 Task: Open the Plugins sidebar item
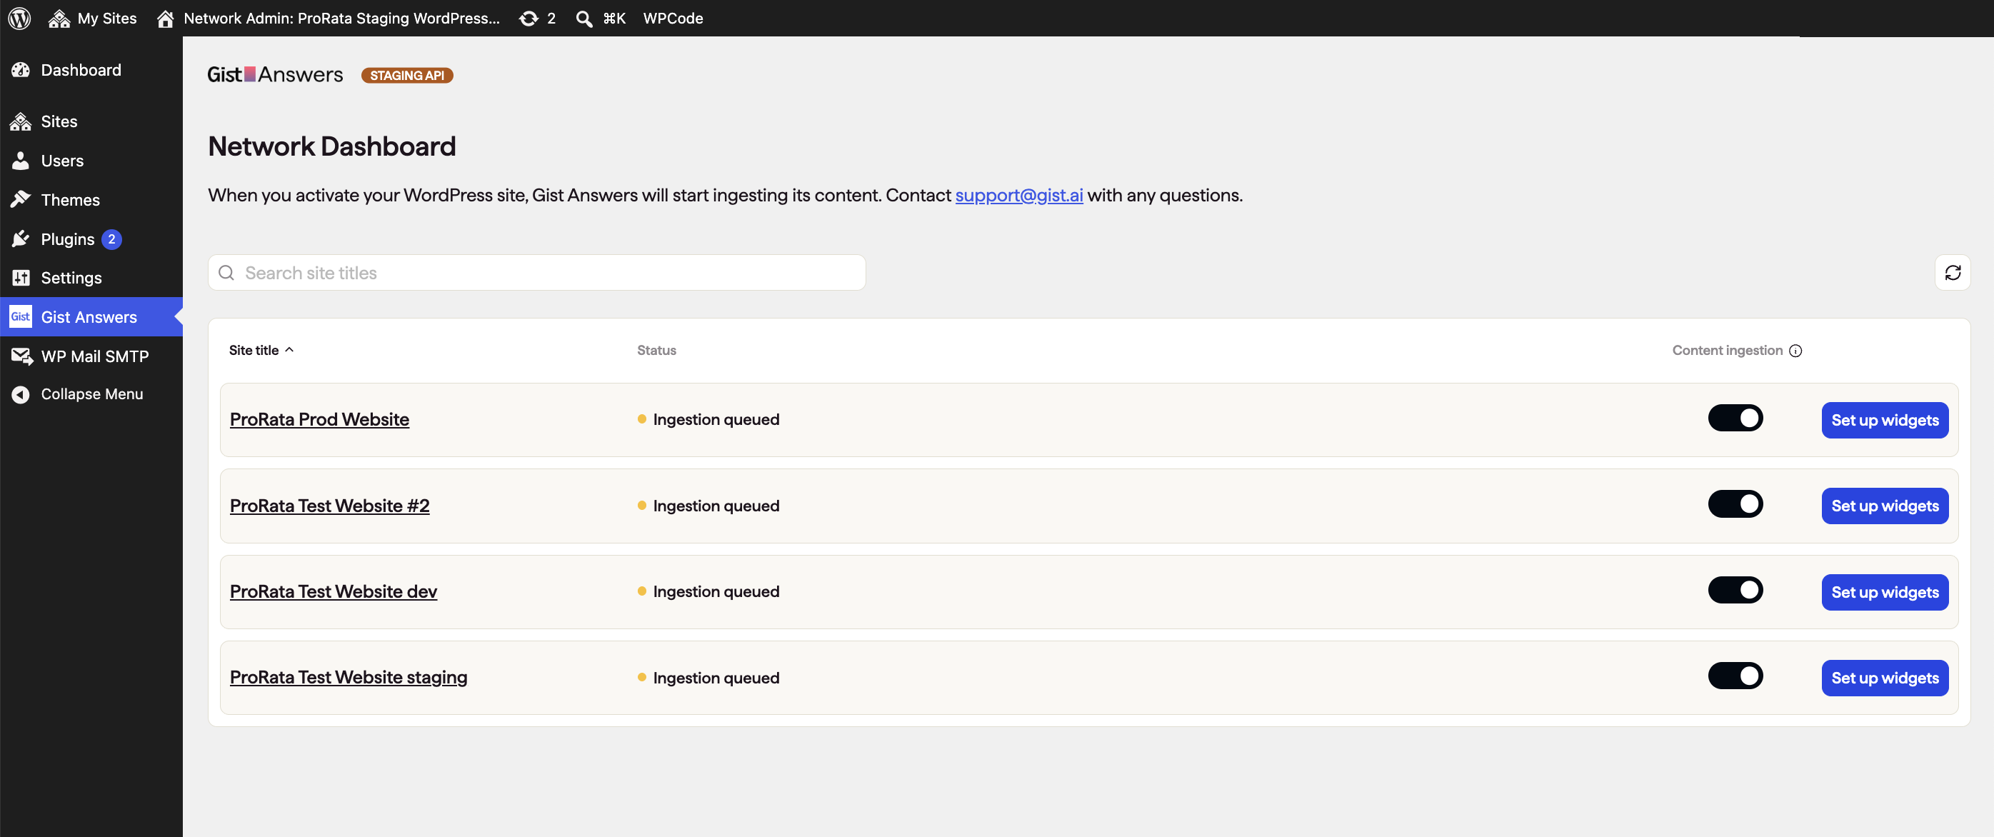(x=91, y=239)
